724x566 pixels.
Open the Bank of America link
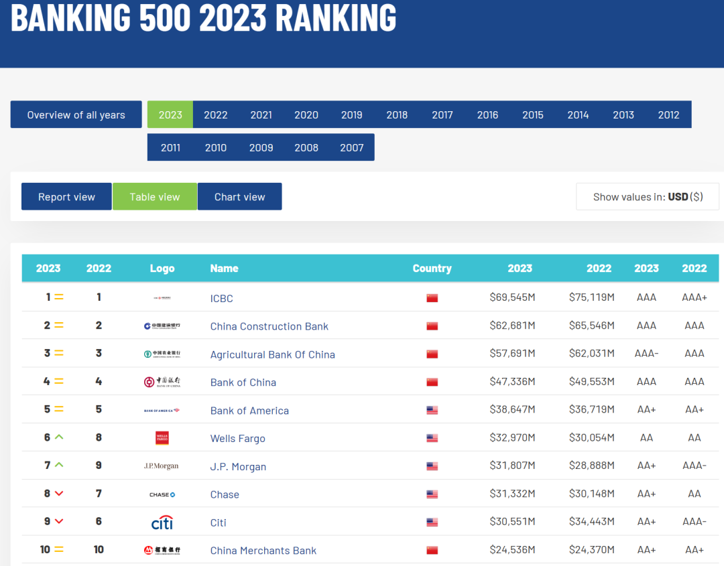[x=249, y=411]
